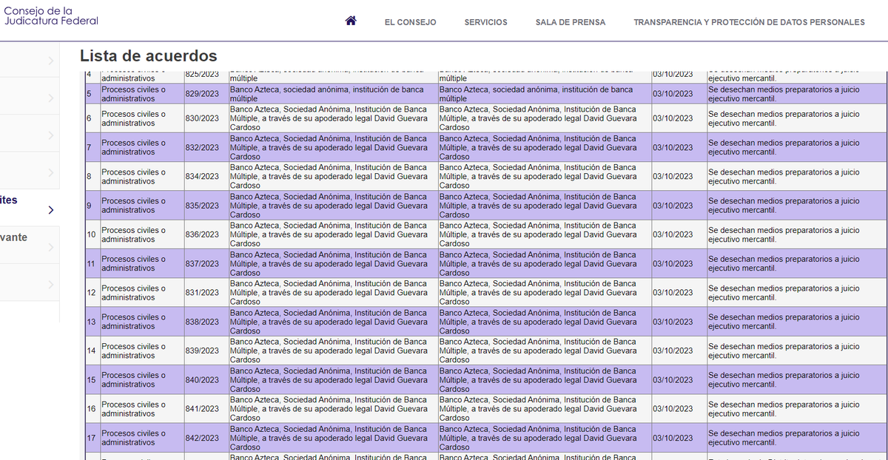Screen dimensions: 888x460
Task: Select case number 841/2023
Action: pos(202,409)
